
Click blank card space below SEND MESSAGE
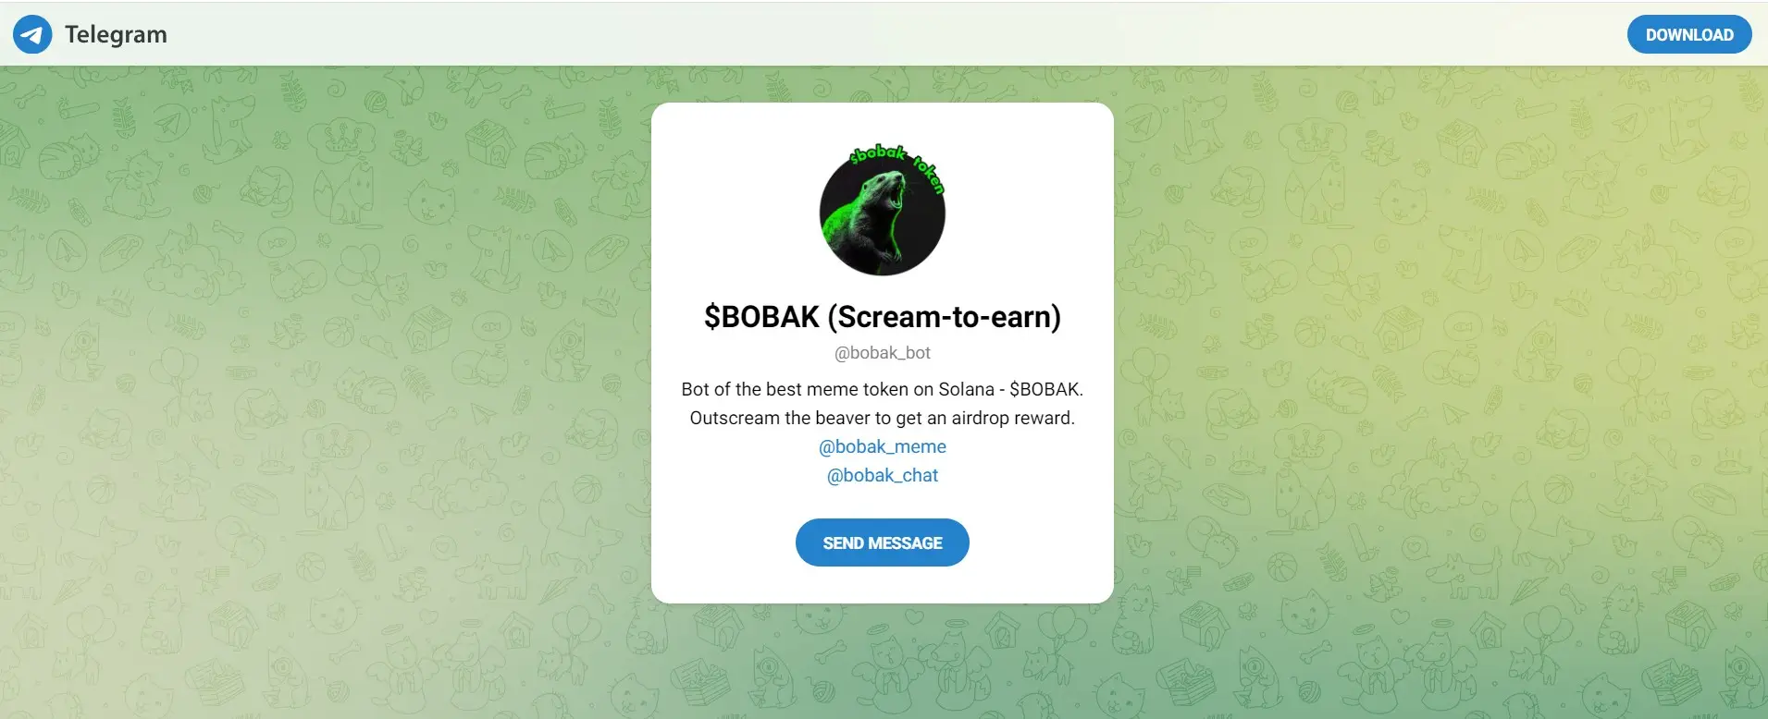point(883,585)
